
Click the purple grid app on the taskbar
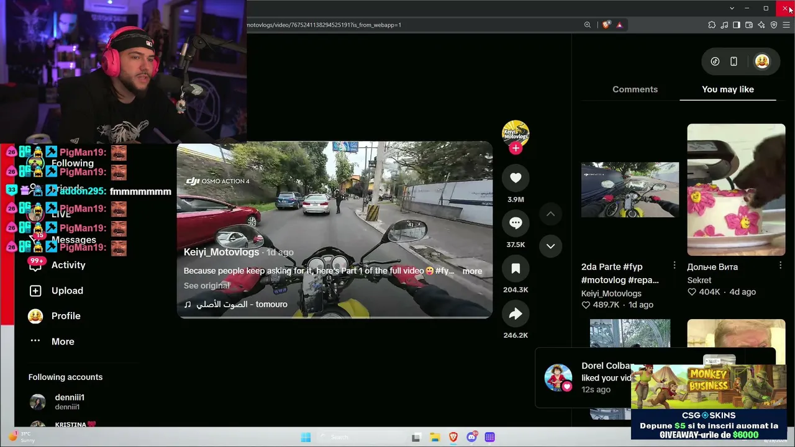(x=489, y=437)
